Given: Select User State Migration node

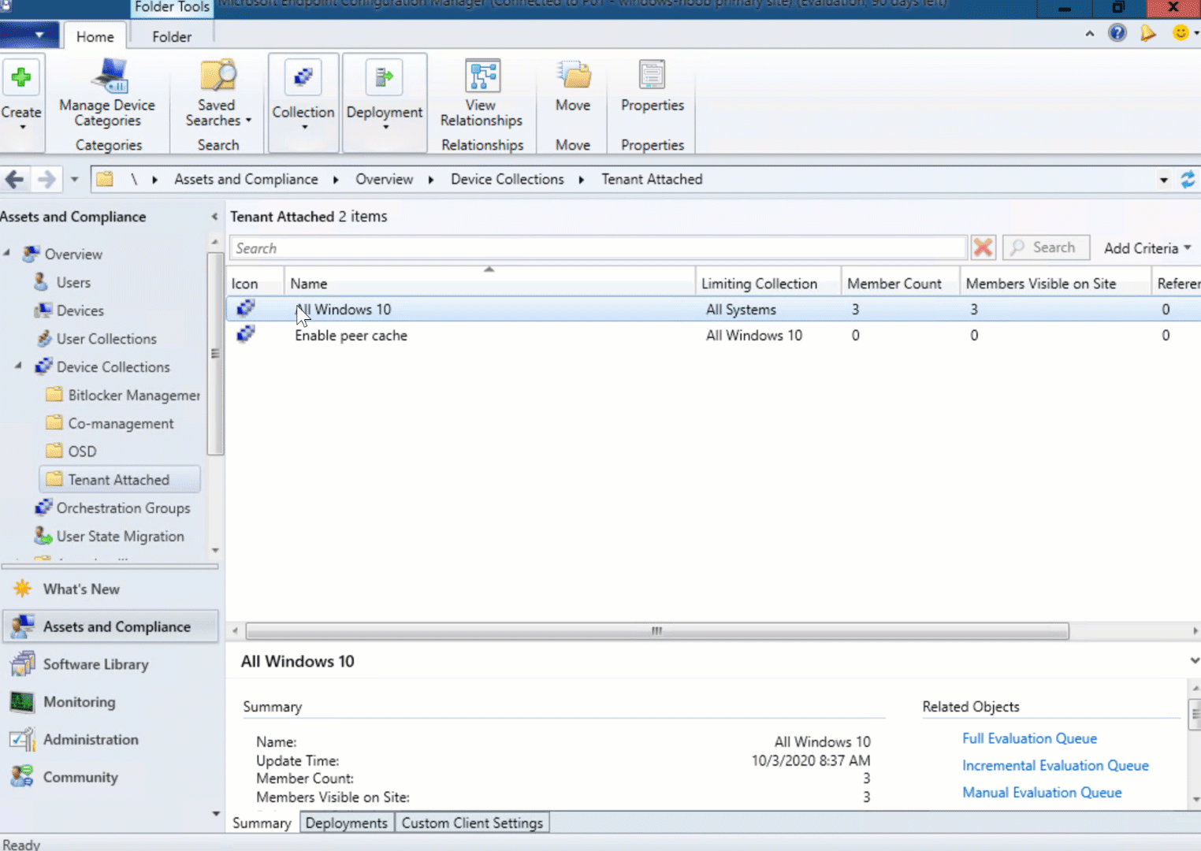Looking at the screenshot, I should [x=120, y=537].
